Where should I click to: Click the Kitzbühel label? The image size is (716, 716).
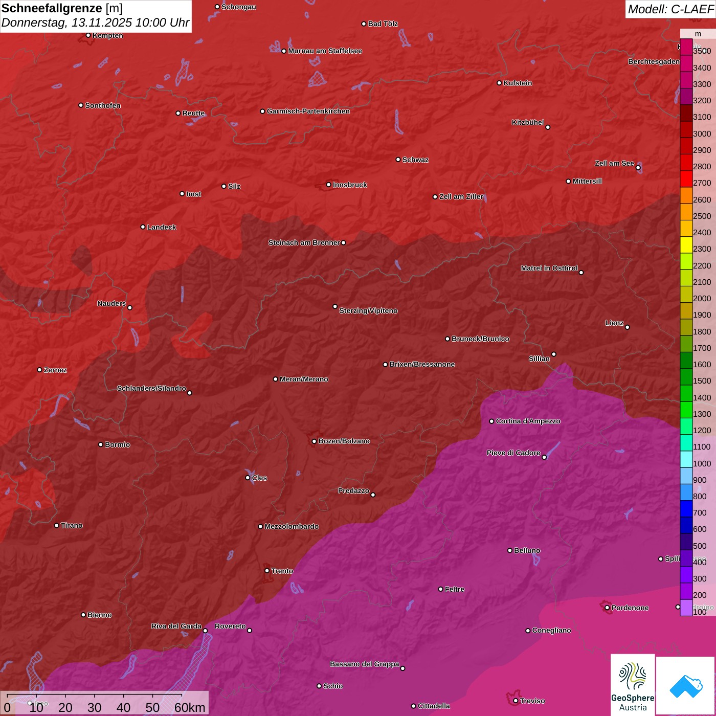tap(528, 122)
